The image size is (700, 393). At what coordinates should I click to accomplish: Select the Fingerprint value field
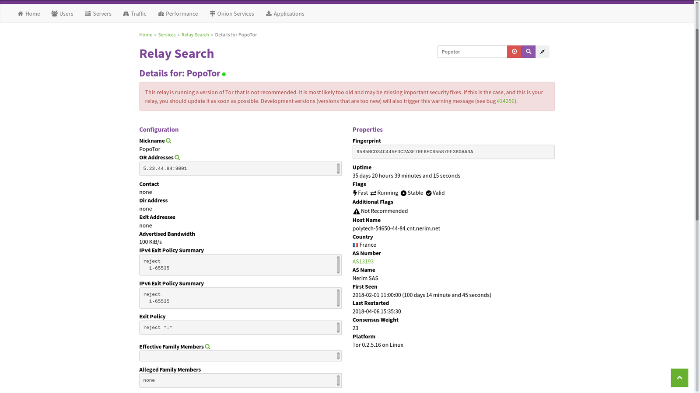pyautogui.click(x=453, y=152)
